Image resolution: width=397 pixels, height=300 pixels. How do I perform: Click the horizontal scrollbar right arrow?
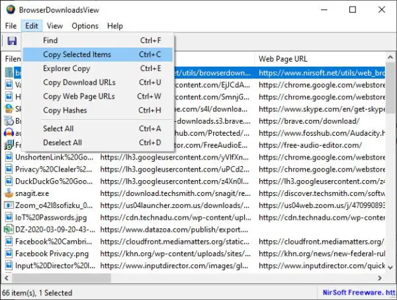pyautogui.click(x=380, y=278)
